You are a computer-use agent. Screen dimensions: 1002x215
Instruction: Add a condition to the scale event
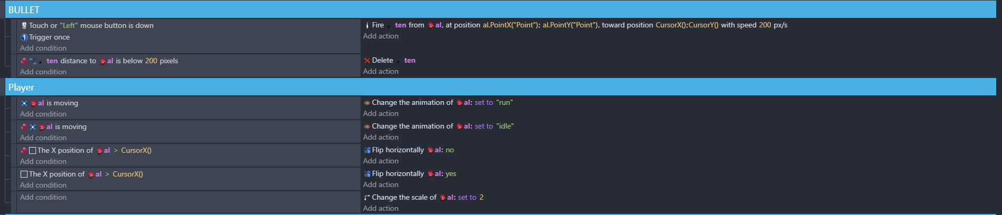[x=43, y=197]
